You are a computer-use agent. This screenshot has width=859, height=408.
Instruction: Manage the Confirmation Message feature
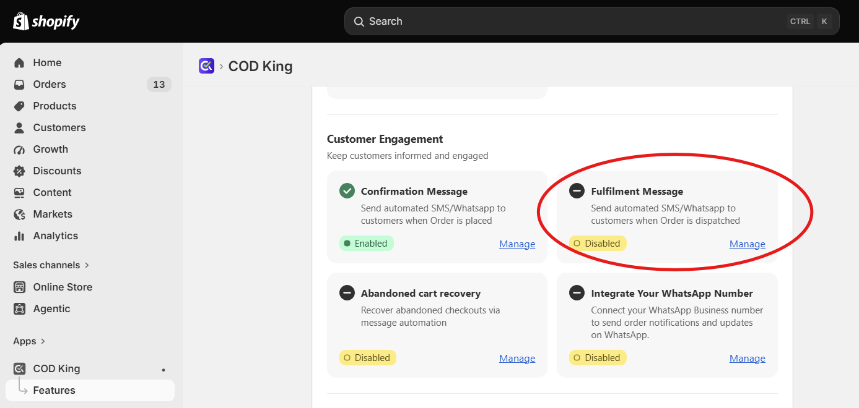pyautogui.click(x=517, y=244)
